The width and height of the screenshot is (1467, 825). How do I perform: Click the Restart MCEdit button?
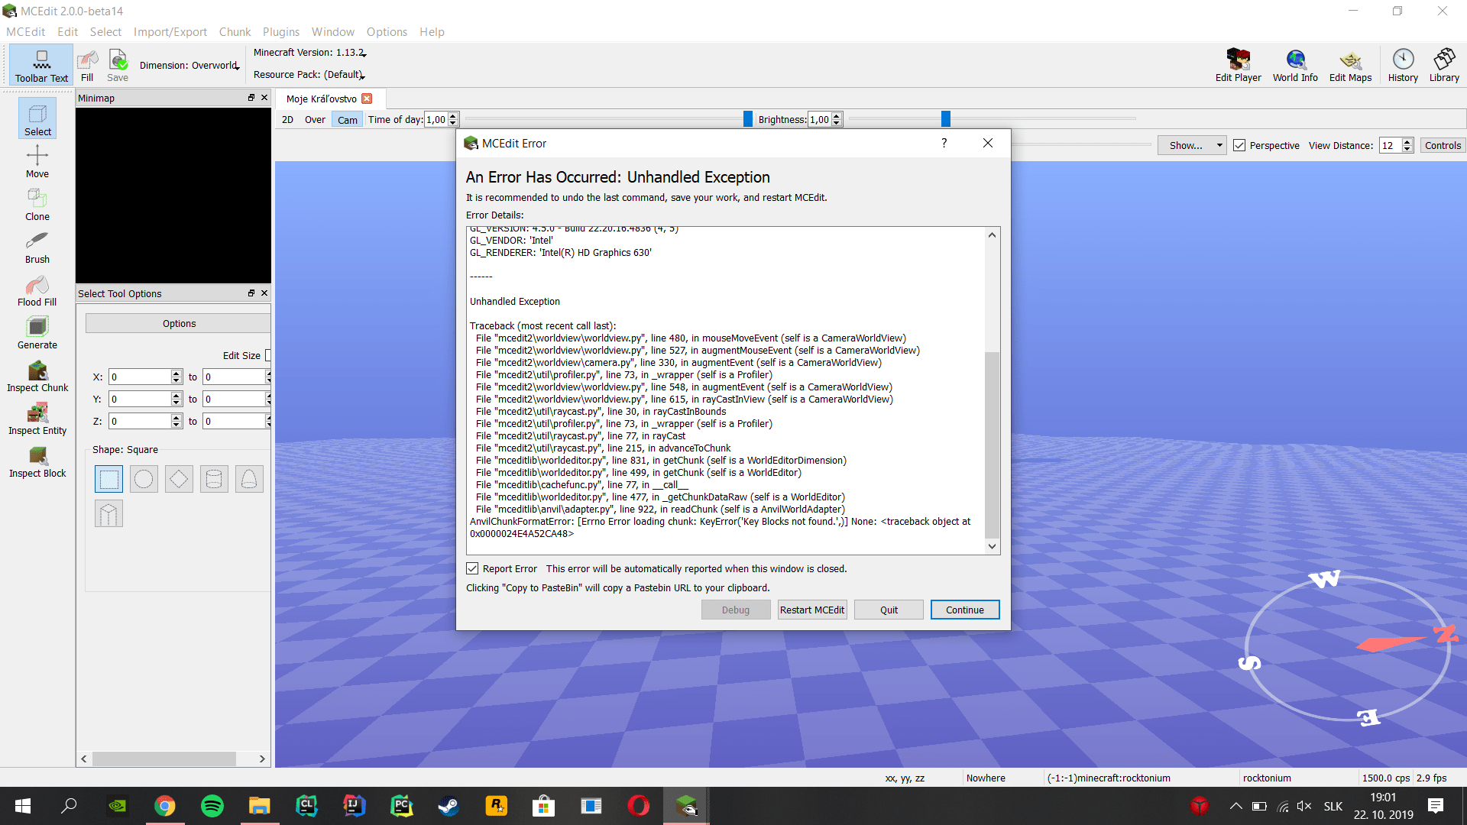pyautogui.click(x=811, y=610)
